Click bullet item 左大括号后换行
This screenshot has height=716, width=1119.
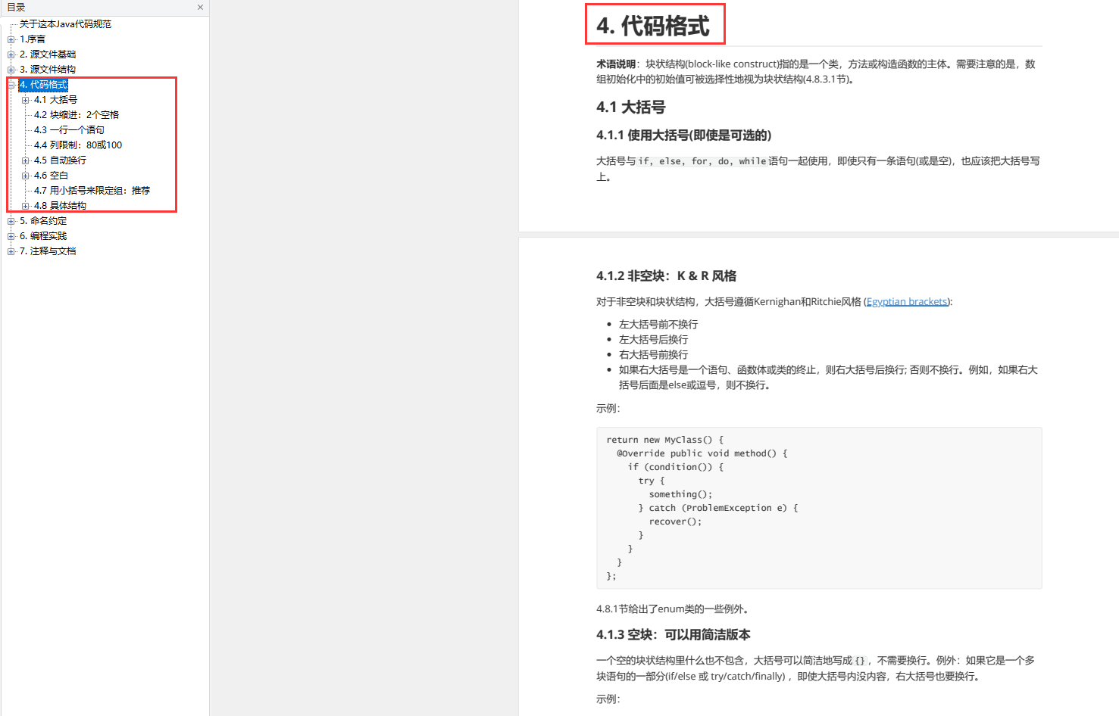coord(654,340)
